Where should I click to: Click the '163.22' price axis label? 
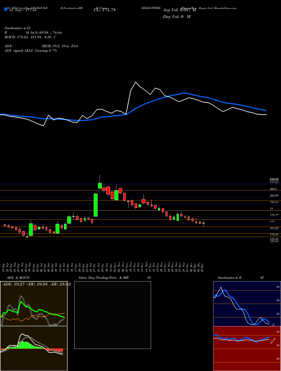[x=274, y=228]
